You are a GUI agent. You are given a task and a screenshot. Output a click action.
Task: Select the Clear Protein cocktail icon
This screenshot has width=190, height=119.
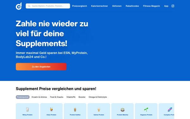click(51, 109)
